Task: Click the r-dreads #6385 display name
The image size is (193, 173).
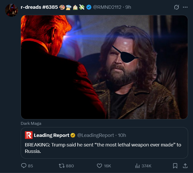Action: [39, 7]
